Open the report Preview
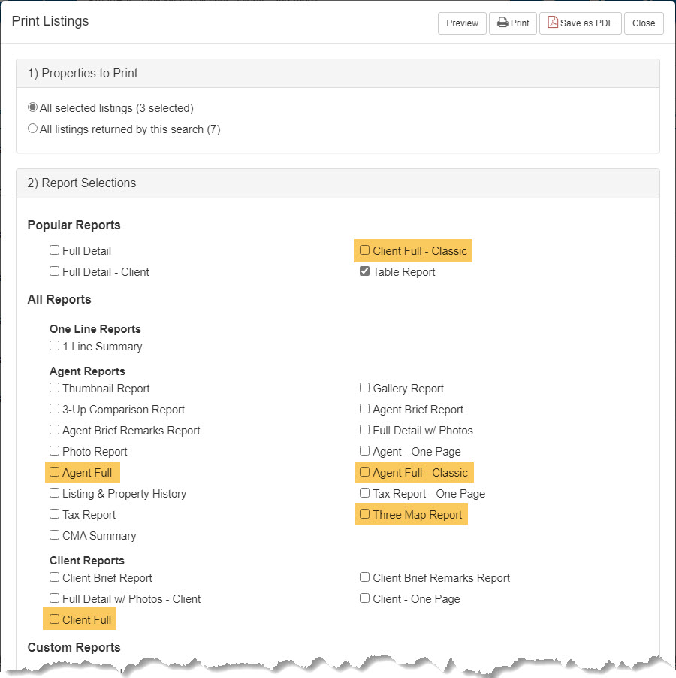 tap(462, 23)
